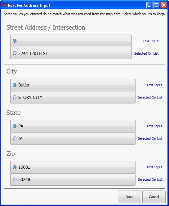This screenshot has width=169, height=206.
Task: Choose zip code 50248
Action: pos(73,179)
